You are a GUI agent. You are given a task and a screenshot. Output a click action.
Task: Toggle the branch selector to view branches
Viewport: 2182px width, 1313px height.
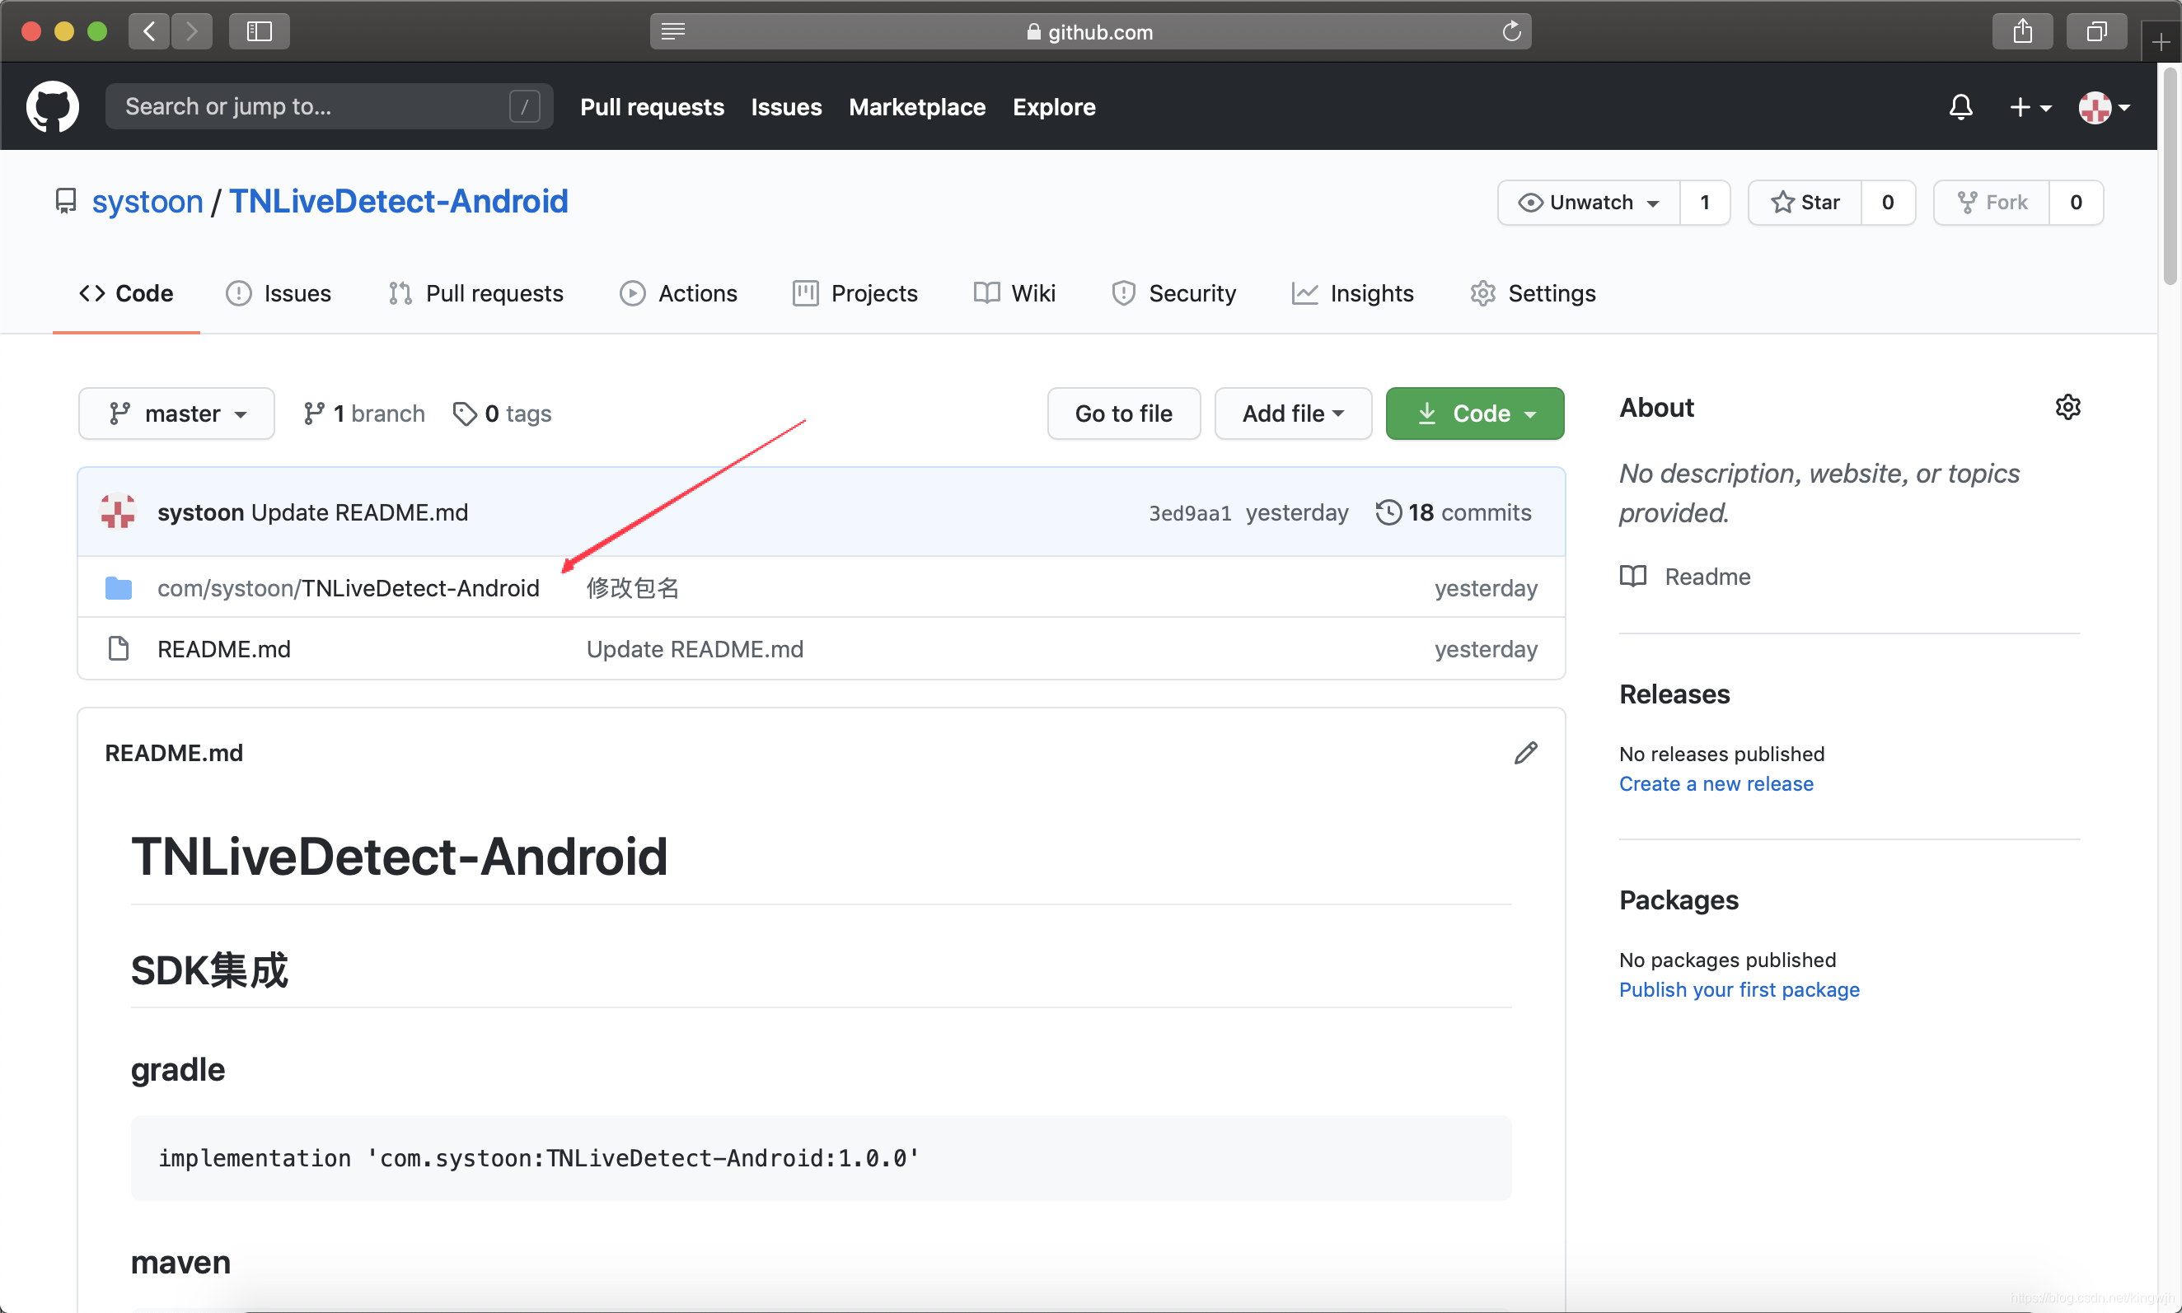176,413
